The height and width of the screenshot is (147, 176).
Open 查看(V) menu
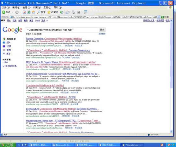tap(26, 8)
